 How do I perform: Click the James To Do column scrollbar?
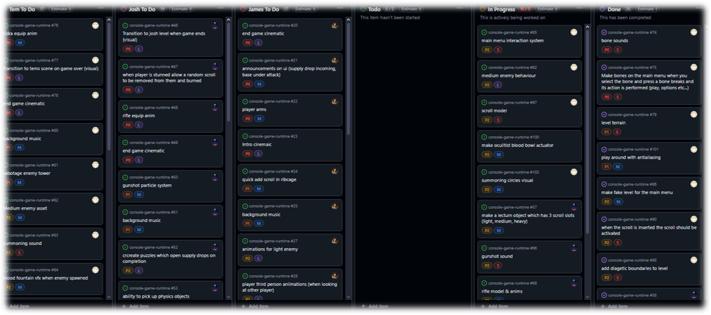click(348, 78)
